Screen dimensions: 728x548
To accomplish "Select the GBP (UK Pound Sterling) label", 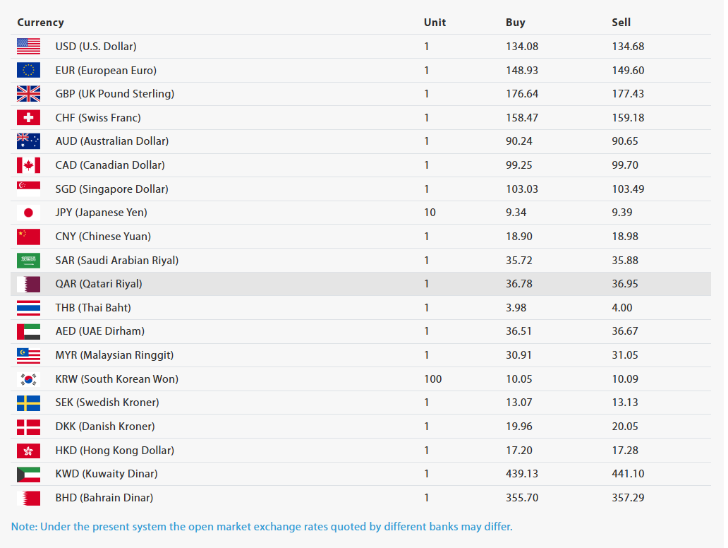I will pyautogui.click(x=115, y=94).
